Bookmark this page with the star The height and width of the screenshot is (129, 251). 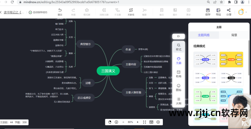coord(221,2)
